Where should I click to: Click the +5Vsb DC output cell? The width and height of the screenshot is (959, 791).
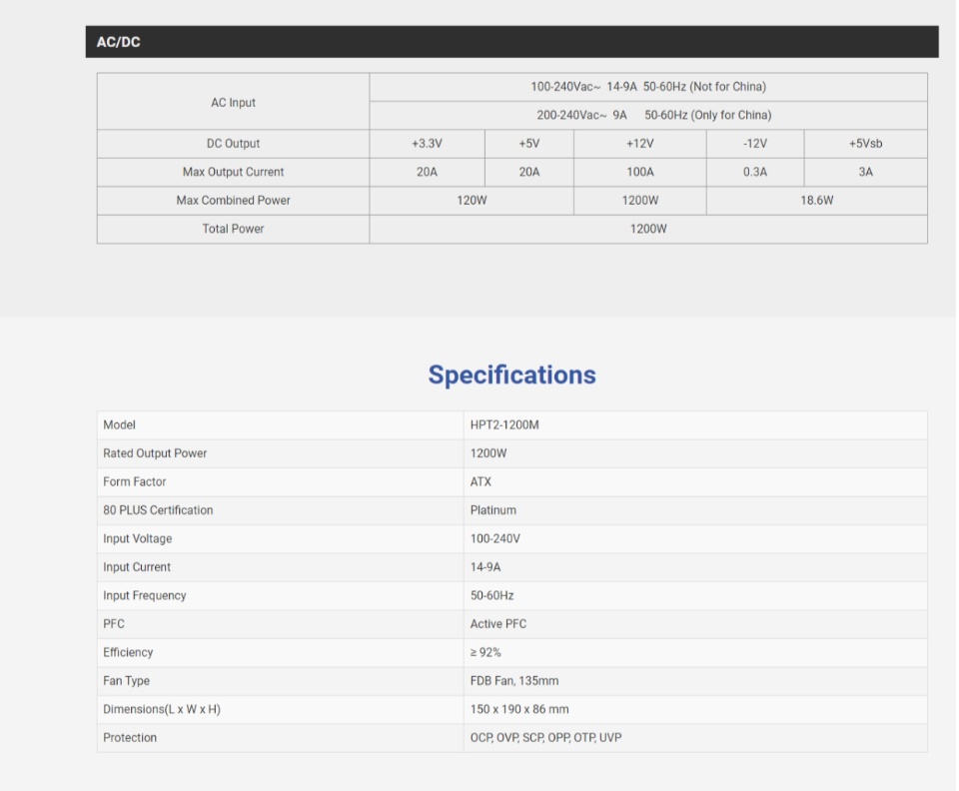(x=865, y=144)
